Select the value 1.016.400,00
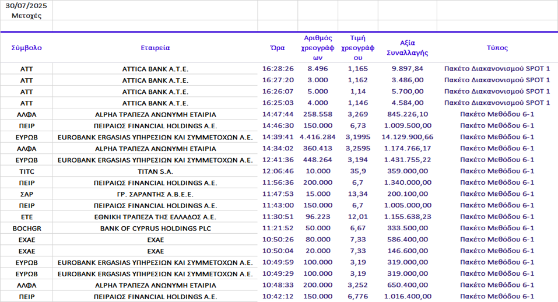Screen dimensions: 558x302 408,296
